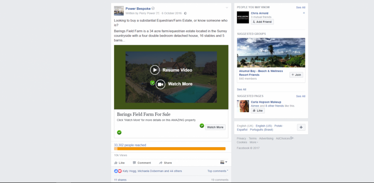Click the reaction icons beside Katy Hogg
The width and height of the screenshot is (374, 183).
118,171
